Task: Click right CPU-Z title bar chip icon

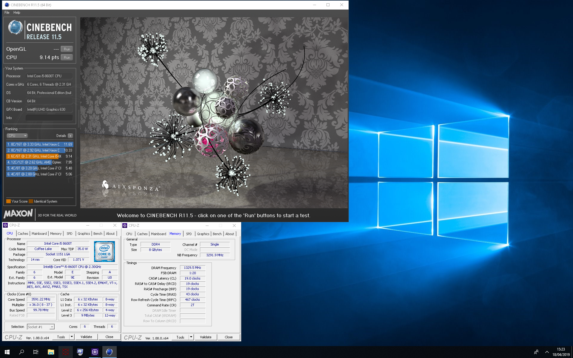Action: pyautogui.click(x=125, y=226)
